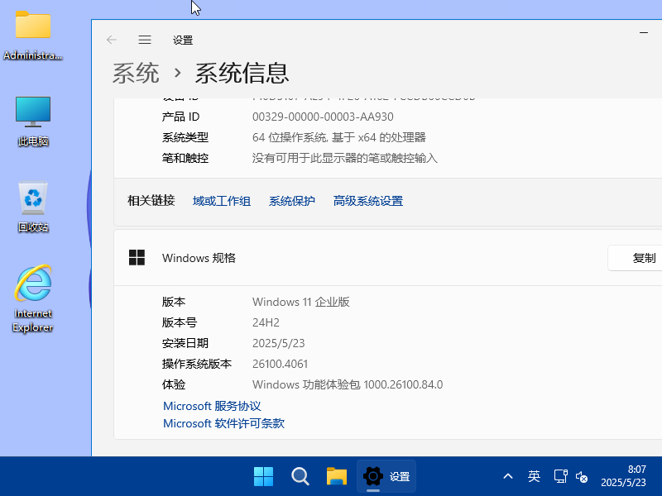Click the 24H2 version value
Viewport: 662px width, 496px height.
coord(266,322)
